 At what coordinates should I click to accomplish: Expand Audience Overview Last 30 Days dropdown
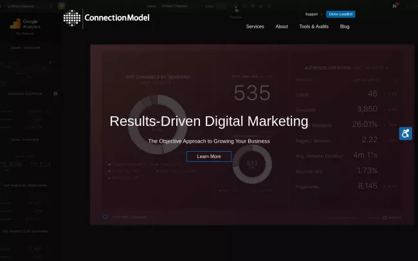click(370, 67)
